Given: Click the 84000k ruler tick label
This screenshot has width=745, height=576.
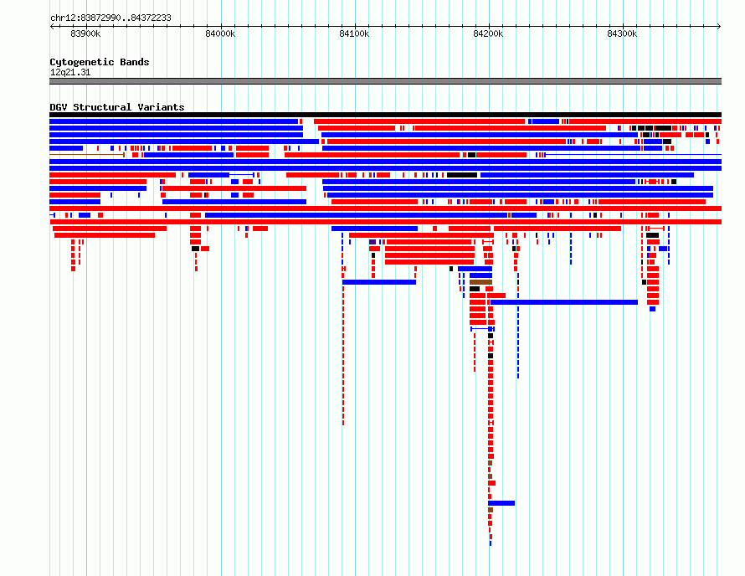Looking at the screenshot, I should [x=220, y=33].
